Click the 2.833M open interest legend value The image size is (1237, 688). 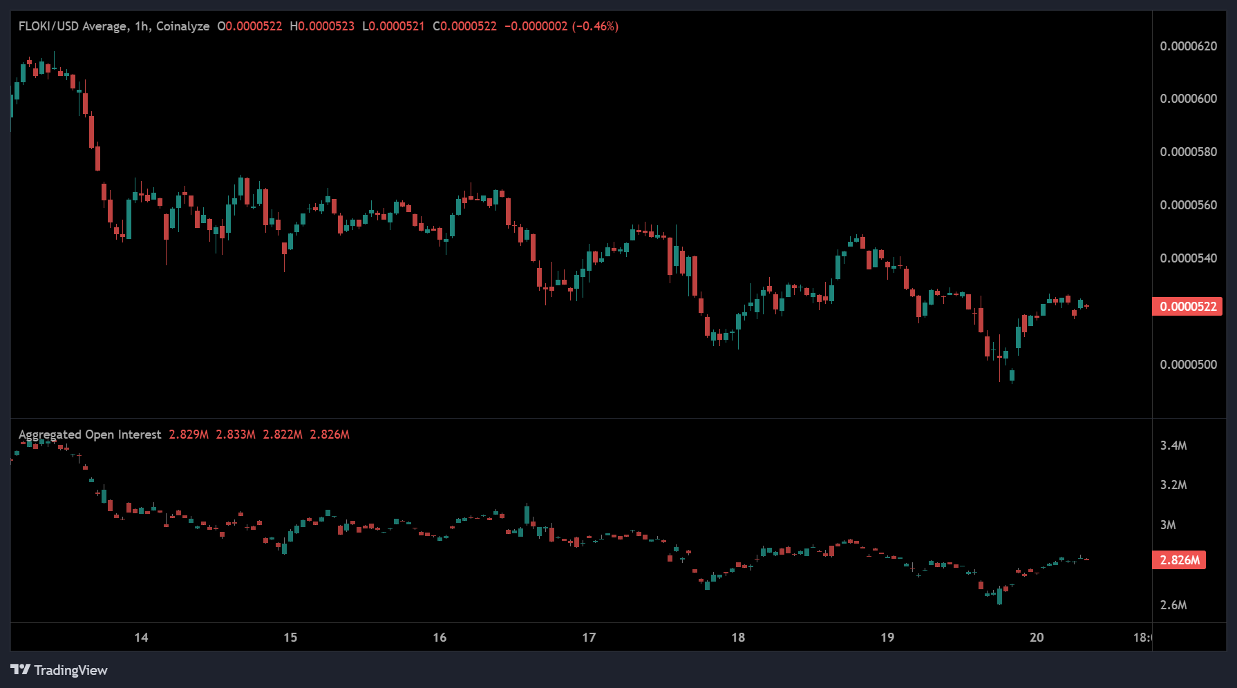click(x=236, y=434)
